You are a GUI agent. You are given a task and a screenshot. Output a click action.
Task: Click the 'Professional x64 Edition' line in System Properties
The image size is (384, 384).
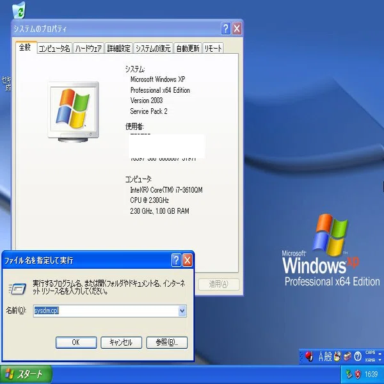(160, 90)
